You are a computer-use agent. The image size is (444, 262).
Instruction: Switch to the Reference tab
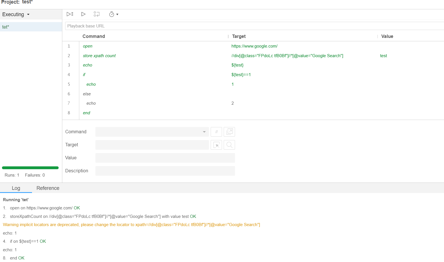pos(48,188)
